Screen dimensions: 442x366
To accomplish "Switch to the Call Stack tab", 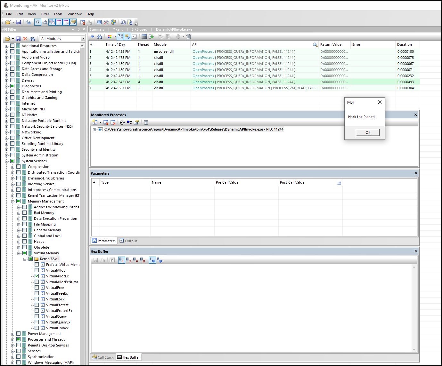I will [x=102, y=357].
